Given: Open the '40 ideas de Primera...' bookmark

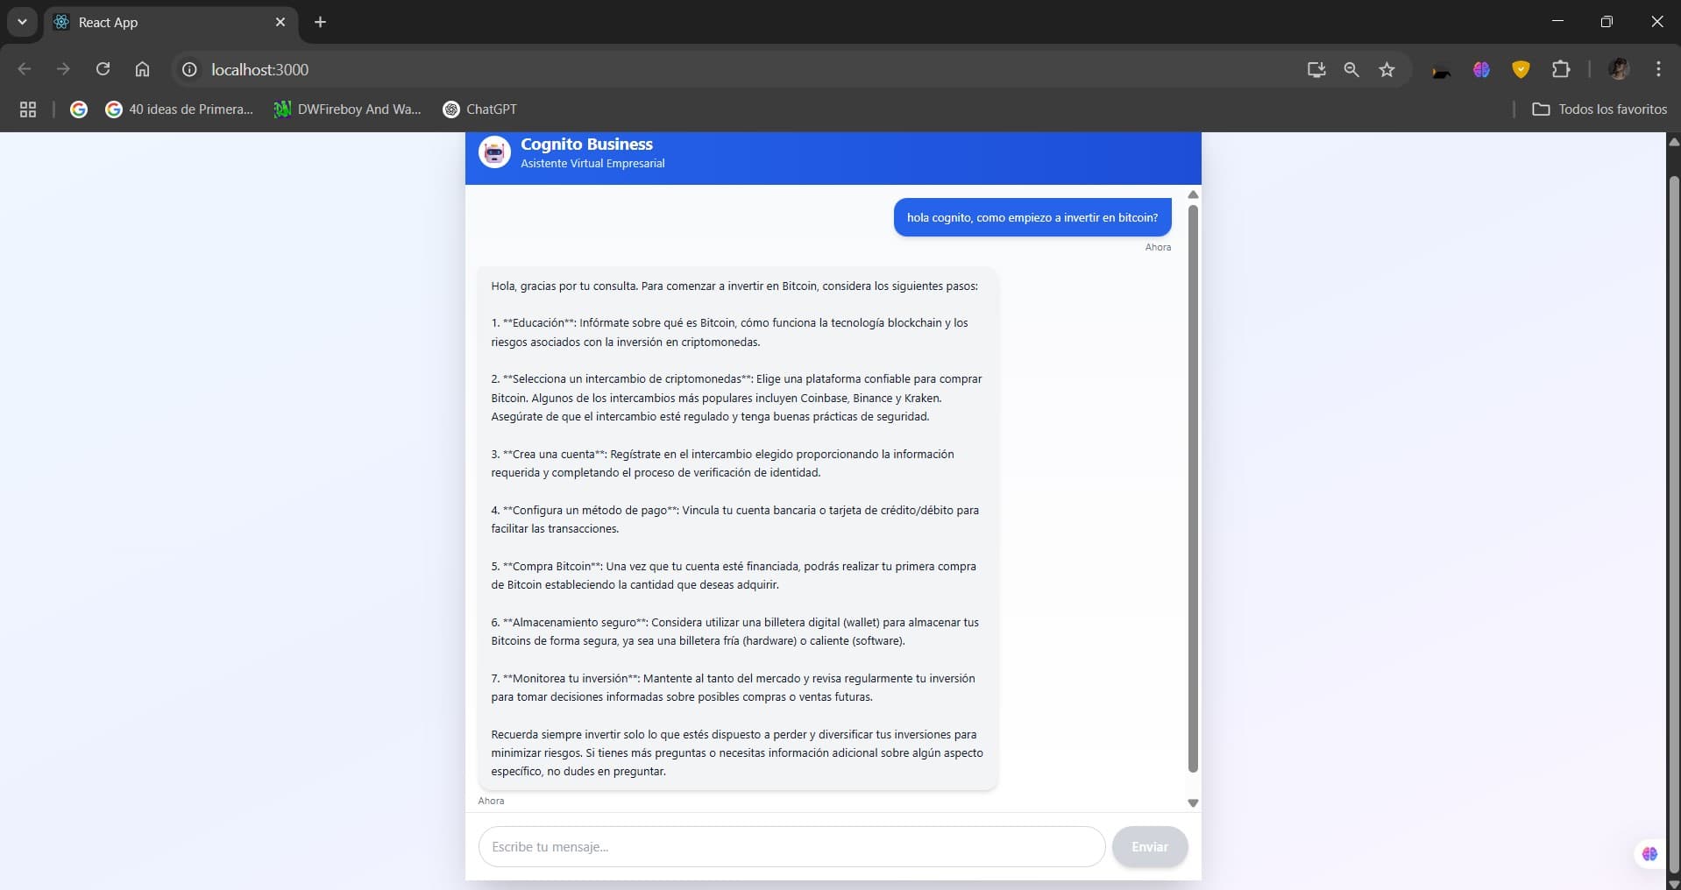Looking at the screenshot, I should tap(179, 109).
